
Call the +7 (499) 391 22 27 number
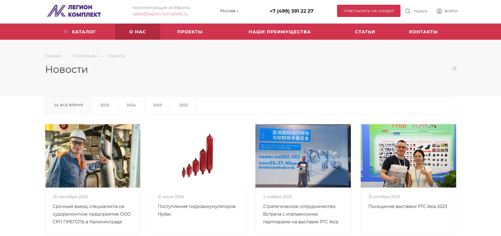(291, 11)
